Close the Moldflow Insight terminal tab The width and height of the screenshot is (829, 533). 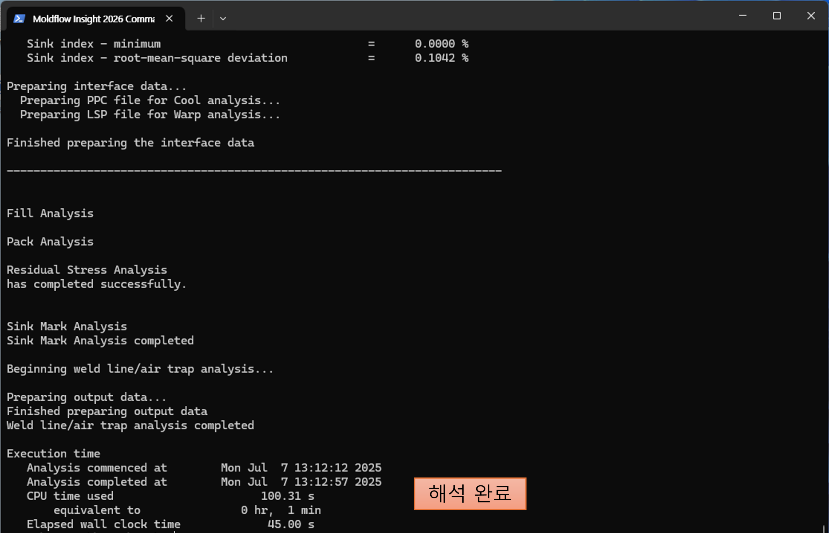169,18
